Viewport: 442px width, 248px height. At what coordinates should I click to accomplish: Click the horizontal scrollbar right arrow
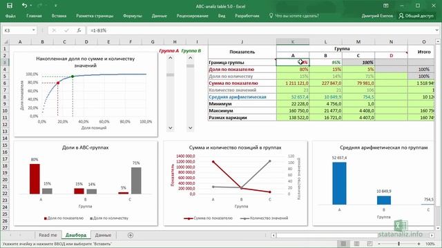coord(432,236)
